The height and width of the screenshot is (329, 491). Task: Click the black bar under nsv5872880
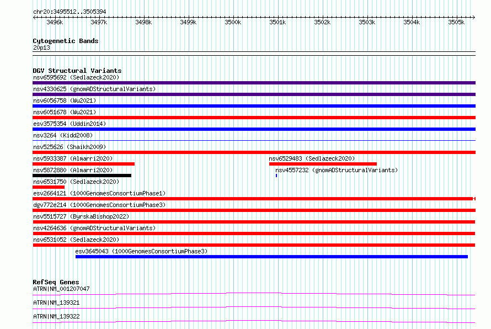(x=82, y=176)
